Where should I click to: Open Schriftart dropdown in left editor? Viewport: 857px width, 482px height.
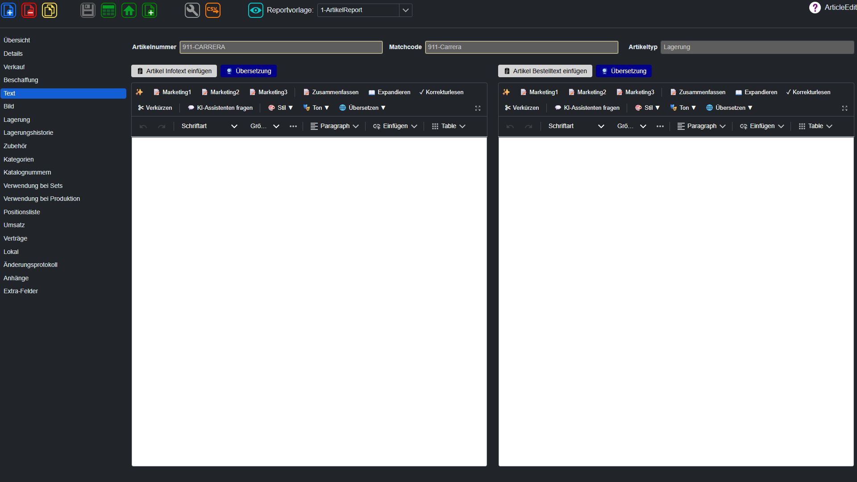pyautogui.click(x=209, y=126)
